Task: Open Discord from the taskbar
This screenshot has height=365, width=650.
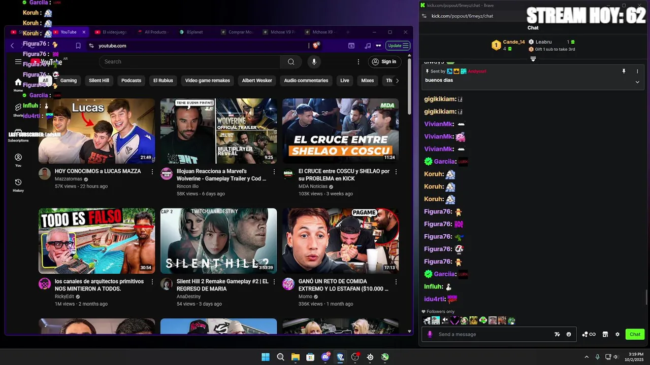Action: pos(326,357)
